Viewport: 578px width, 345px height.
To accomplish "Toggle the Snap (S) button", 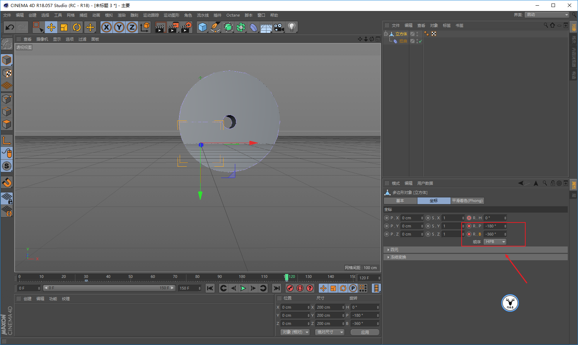I will (7, 166).
